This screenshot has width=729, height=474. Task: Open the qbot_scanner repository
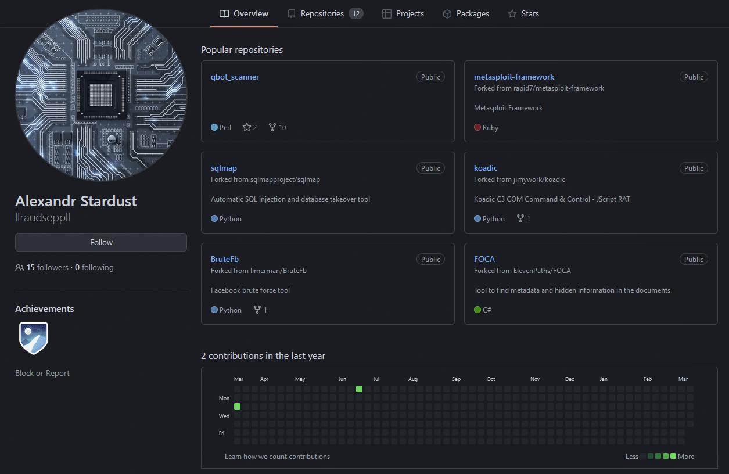[235, 77]
